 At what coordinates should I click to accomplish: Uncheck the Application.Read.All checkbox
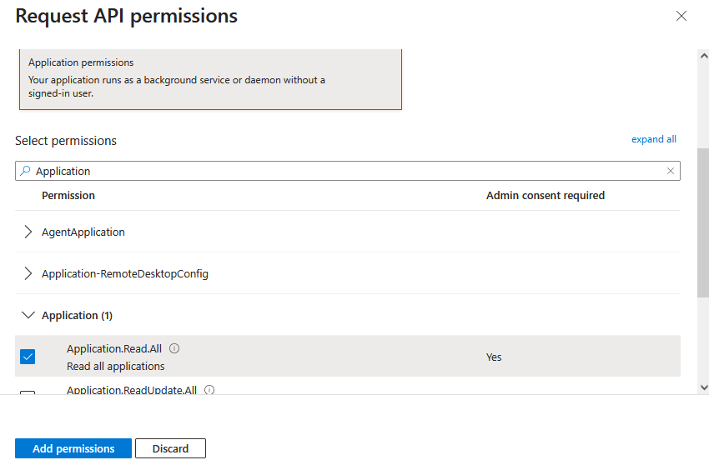(28, 357)
